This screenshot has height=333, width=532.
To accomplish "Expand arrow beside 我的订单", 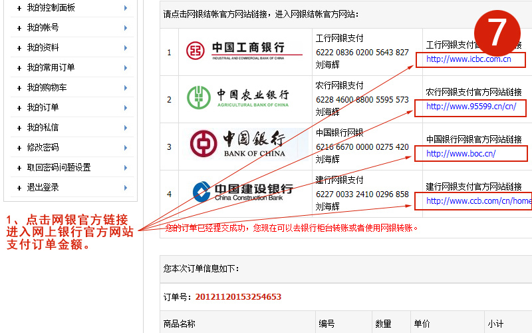I will 126,108.
